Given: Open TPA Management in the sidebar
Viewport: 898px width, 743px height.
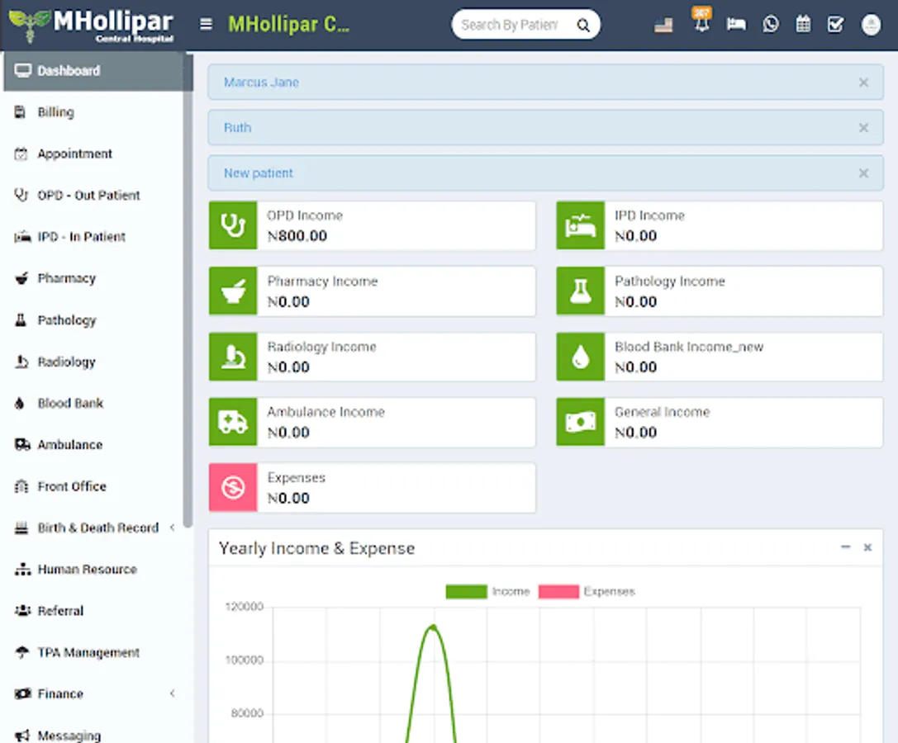Looking at the screenshot, I should point(93,652).
